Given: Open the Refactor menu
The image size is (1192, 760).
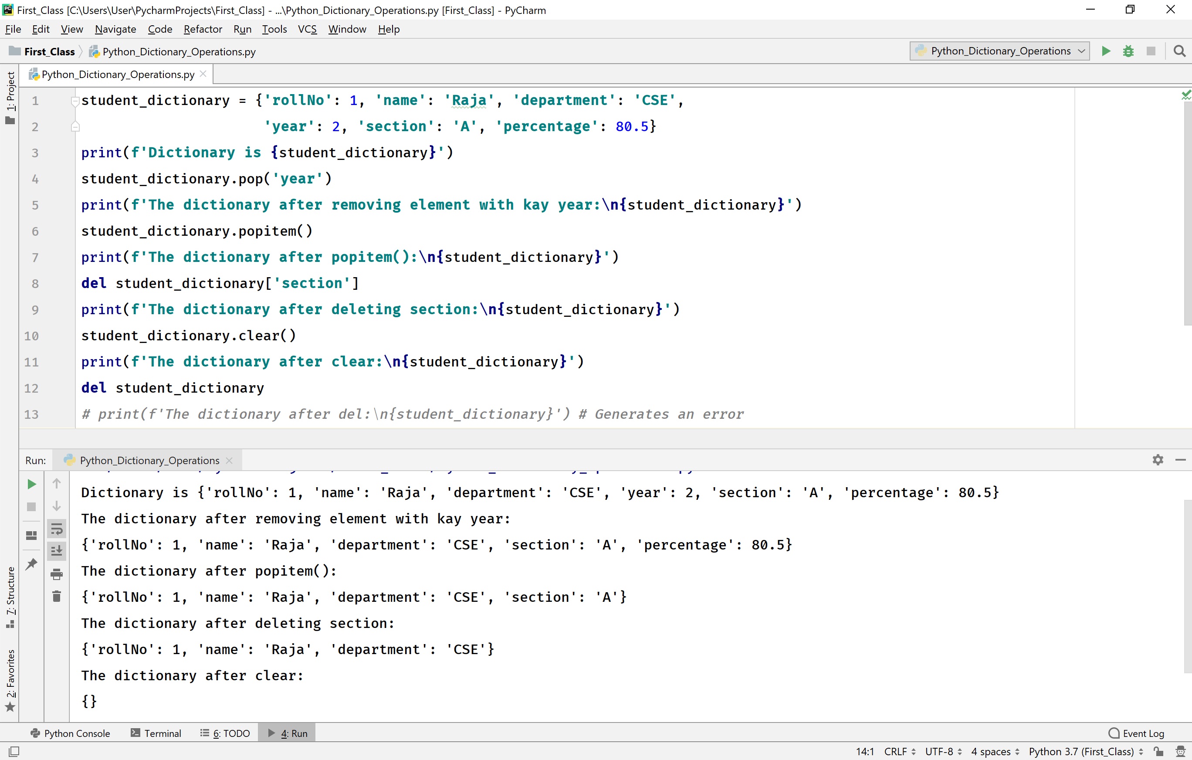Looking at the screenshot, I should pyautogui.click(x=203, y=29).
